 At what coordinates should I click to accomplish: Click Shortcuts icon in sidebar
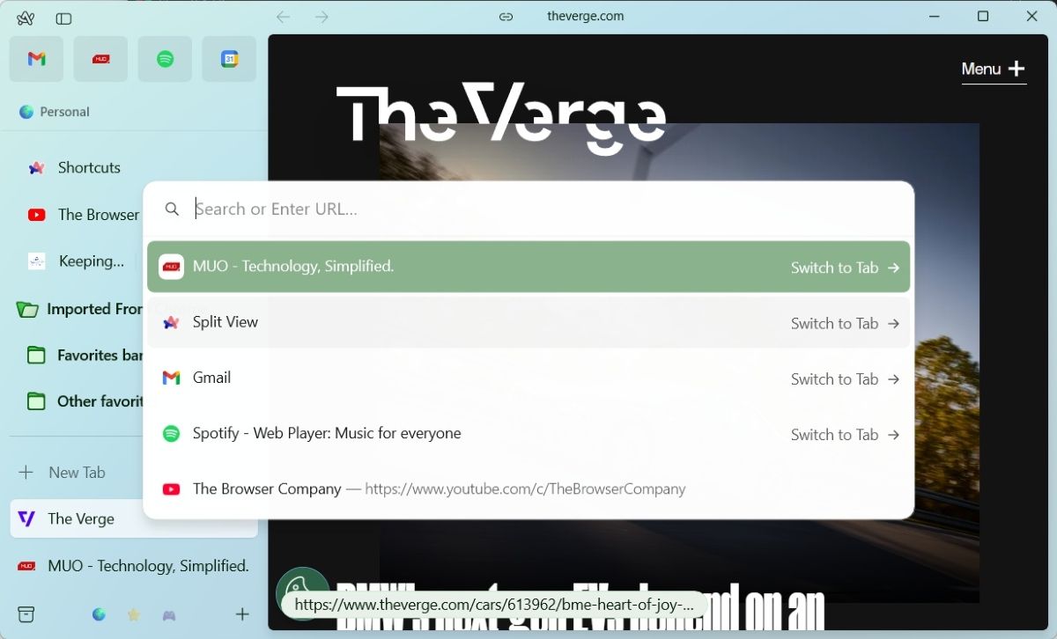pyautogui.click(x=36, y=167)
